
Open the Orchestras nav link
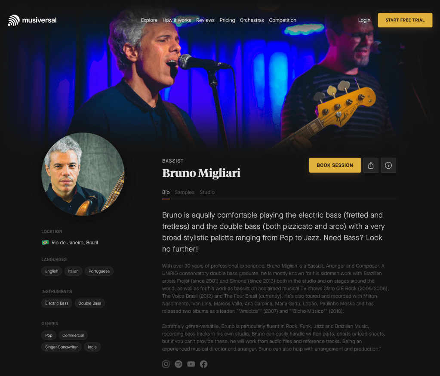coord(252,20)
